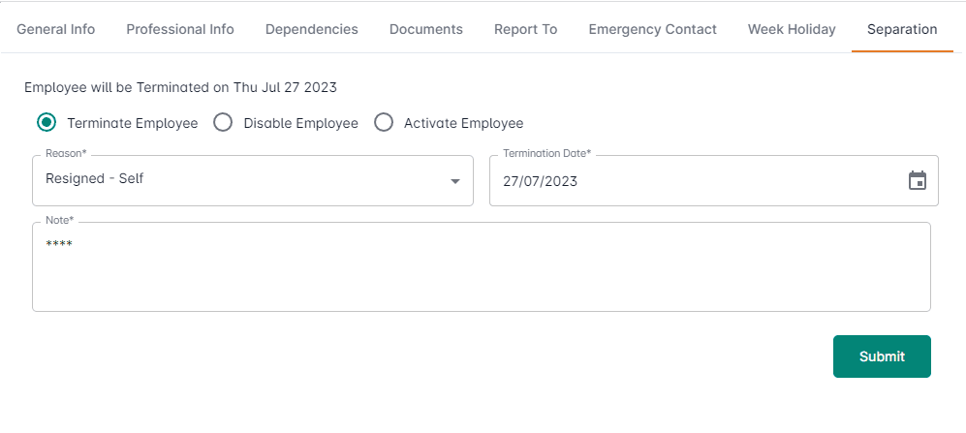Open the Week Holiday tab
This screenshot has height=433, width=966.
[792, 29]
